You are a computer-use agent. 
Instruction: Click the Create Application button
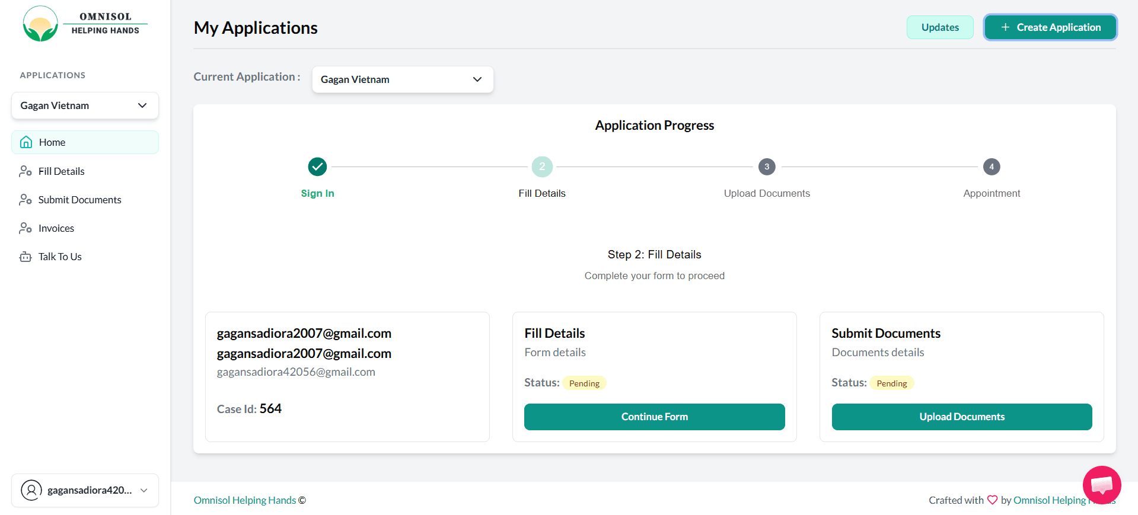pos(1050,27)
